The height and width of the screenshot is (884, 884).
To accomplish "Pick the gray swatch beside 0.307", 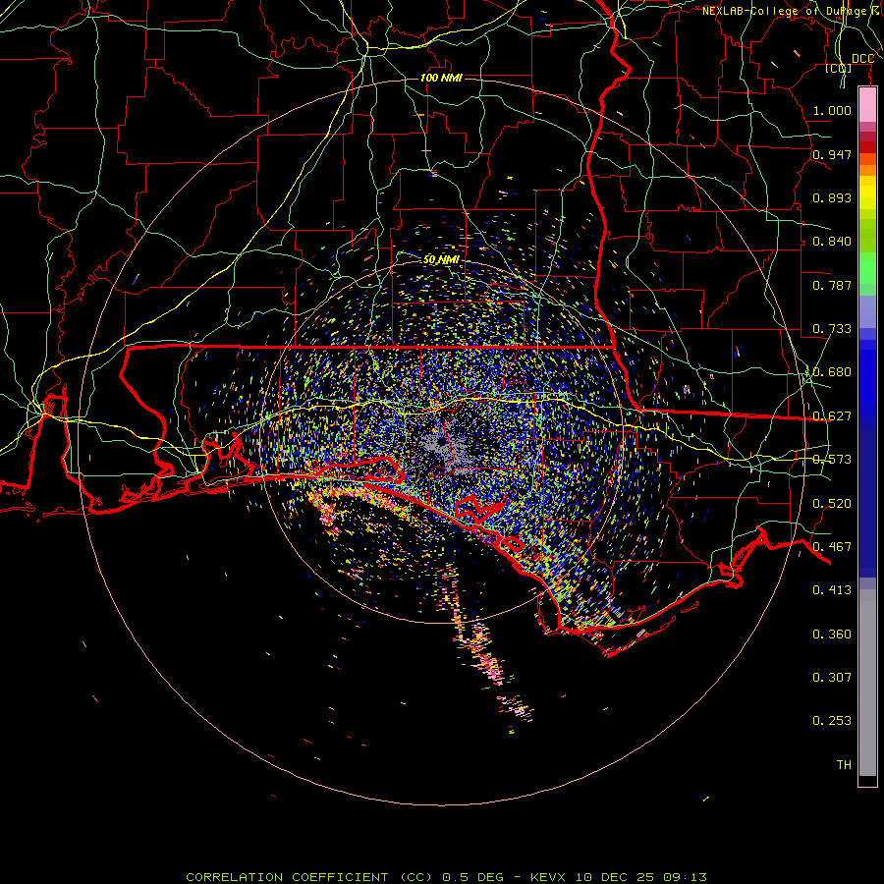I will coord(867,683).
